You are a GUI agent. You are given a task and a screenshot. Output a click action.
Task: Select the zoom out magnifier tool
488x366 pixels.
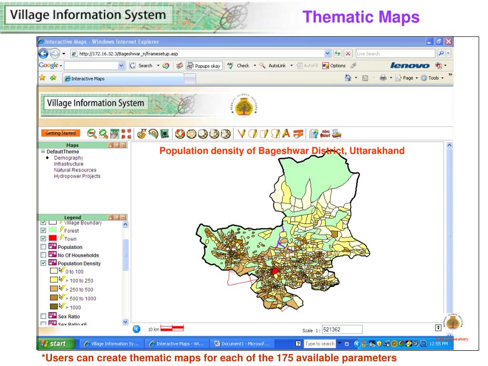click(92, 134)
